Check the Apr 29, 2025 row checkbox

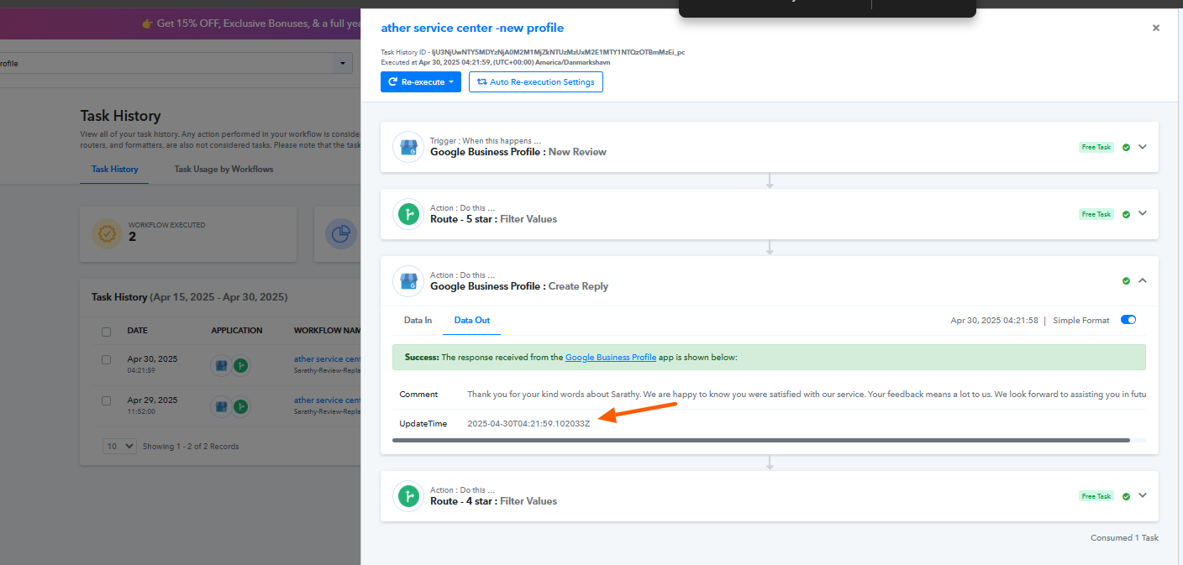107,400
